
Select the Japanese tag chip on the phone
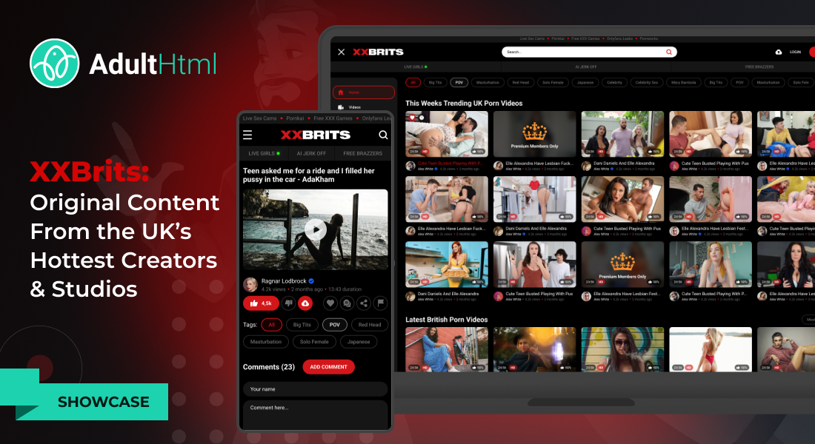coord(359,342)
